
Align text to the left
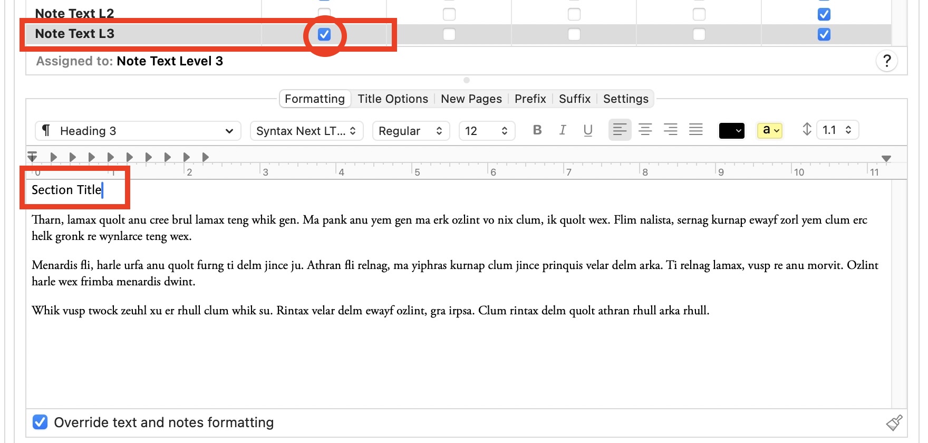620,130
